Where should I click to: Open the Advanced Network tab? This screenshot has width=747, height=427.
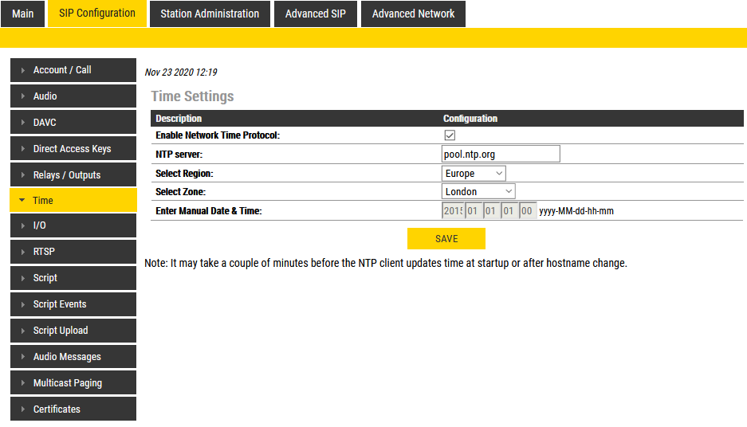point(413,14)
